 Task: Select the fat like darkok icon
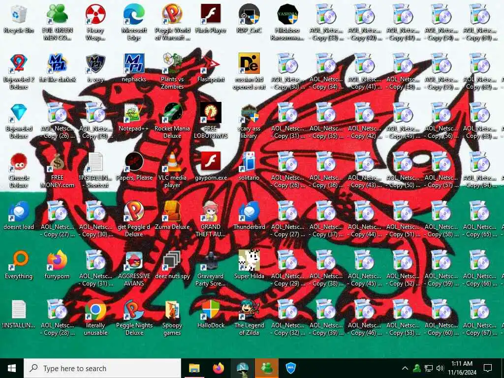(x=57, y=63)
